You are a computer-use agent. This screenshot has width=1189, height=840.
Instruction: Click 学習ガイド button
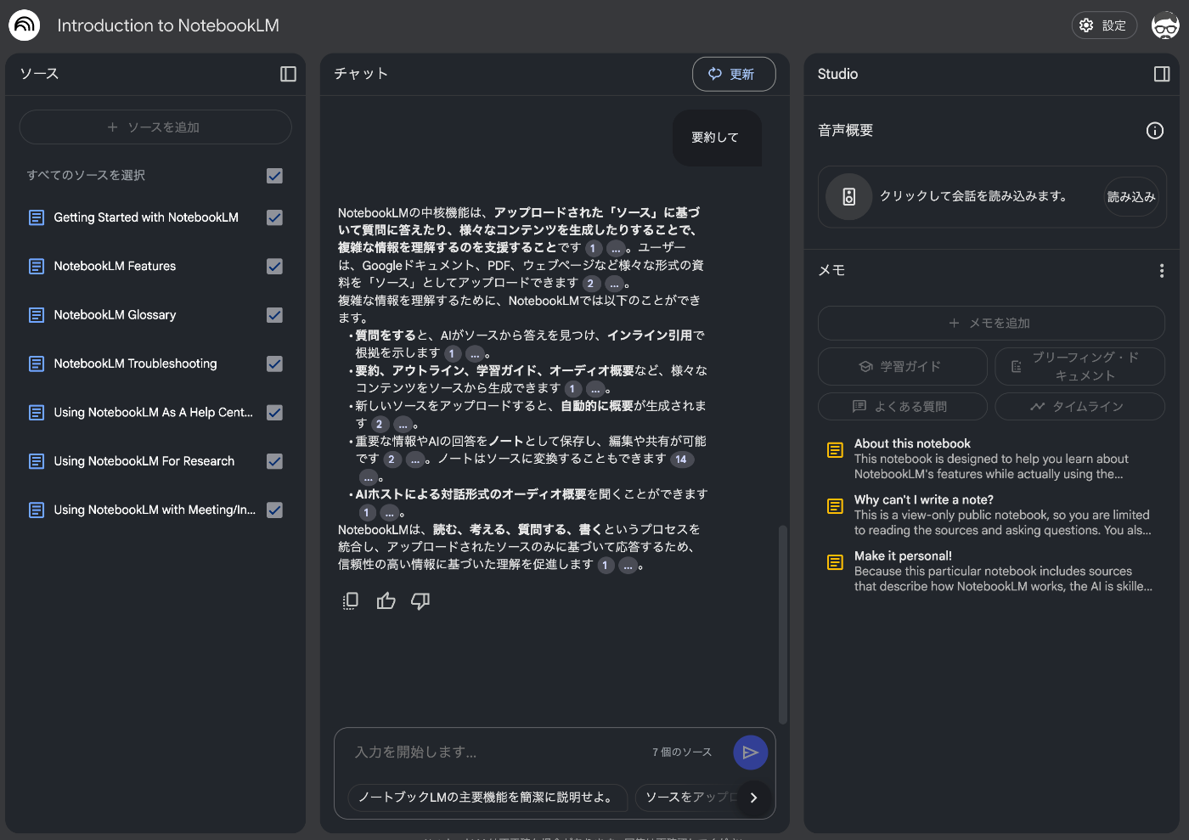902,367
